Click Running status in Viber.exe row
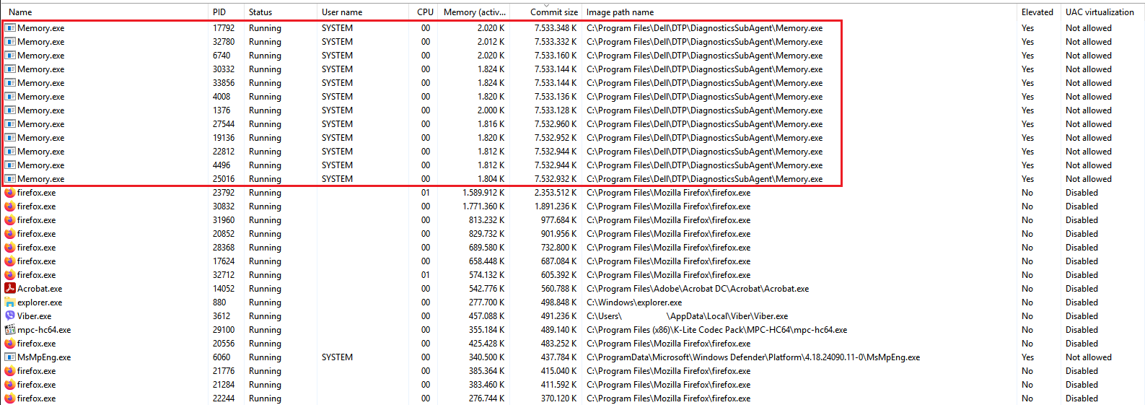The width and height of the screenshot is (1145, 405). [265, 316]
